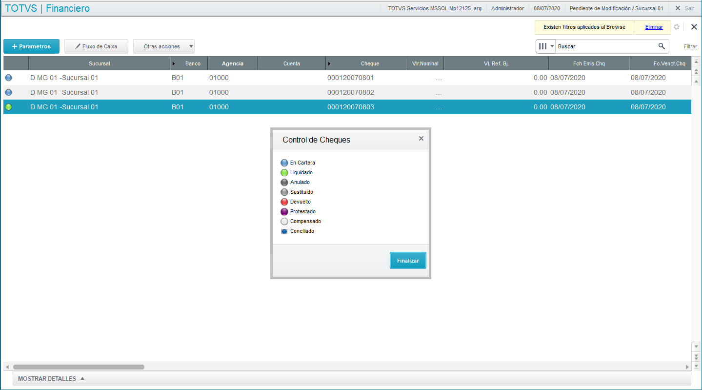702x390 pixels.
Task: Click the green status icon of cheque 000120070803
Action: click(x=8, y=107)
